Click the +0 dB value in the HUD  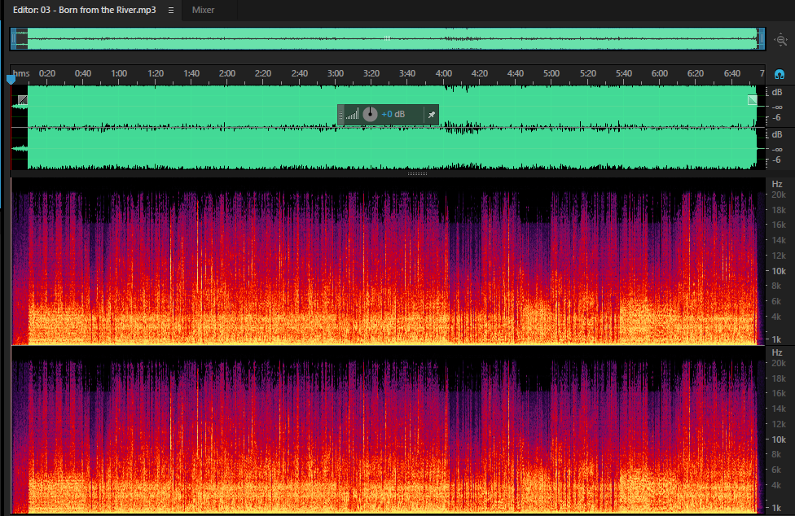point(393,115)
